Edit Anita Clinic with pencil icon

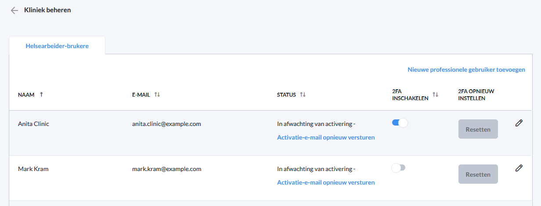point(519,123)
